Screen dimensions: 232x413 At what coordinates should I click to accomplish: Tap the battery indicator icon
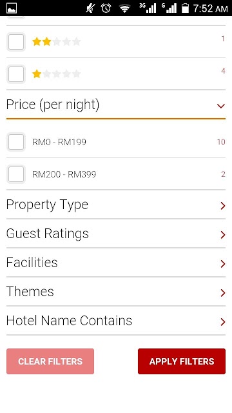tap(185, 8)
